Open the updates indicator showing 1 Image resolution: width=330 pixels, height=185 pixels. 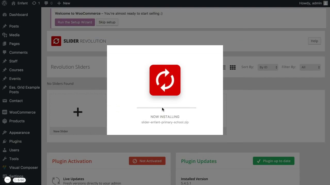pos(36,3)
